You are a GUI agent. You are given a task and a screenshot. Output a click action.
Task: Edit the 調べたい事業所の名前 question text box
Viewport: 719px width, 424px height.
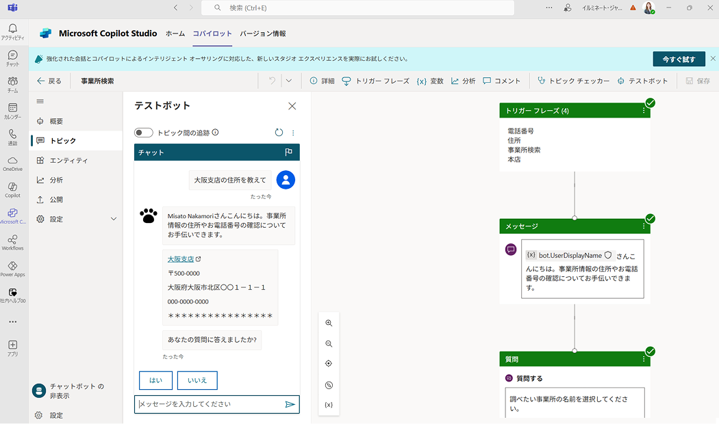pyautogui.click(x=575, y=403)
